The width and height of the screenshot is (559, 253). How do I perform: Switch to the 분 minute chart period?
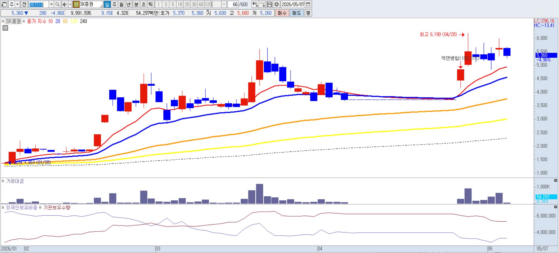click(x=136, y=4)
